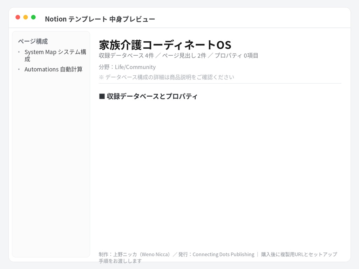Viewport: 359px width, 269px height.
Task: Click the 収録データベース 4件 summary line
Action: (178, 56)
